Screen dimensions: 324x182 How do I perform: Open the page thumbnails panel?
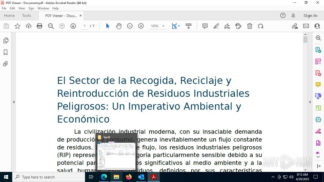[6, 40]
